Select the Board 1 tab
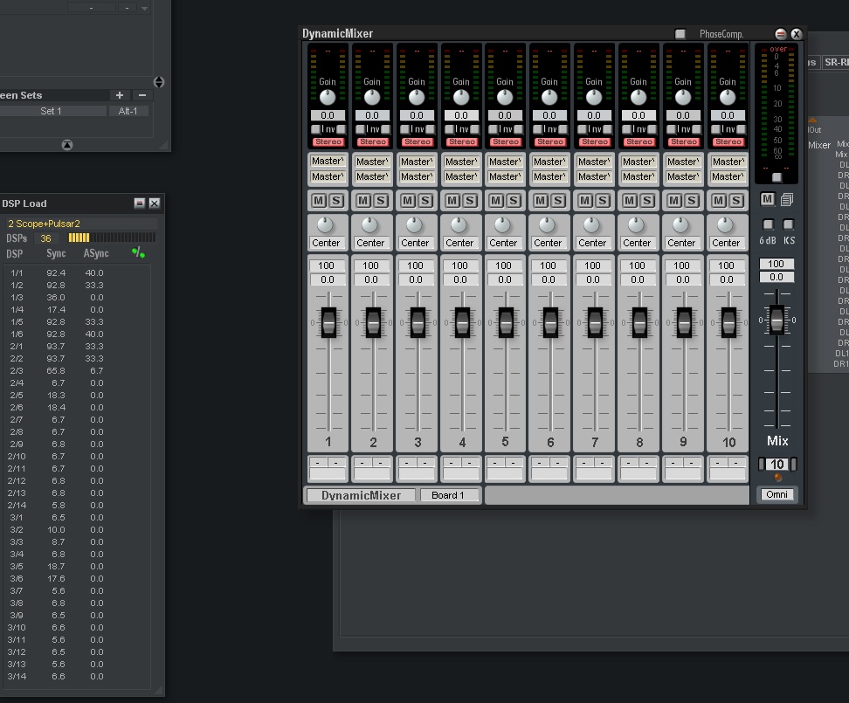Image resolution: width=849 pixels, height=703 pixels. click(x=449, y=495)
